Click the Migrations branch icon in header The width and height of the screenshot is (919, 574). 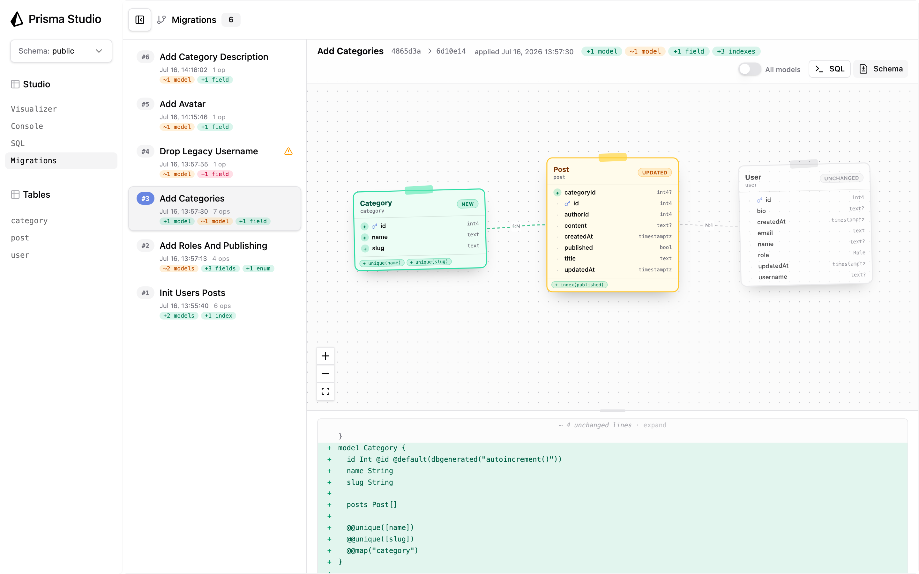tap(162, 20)
